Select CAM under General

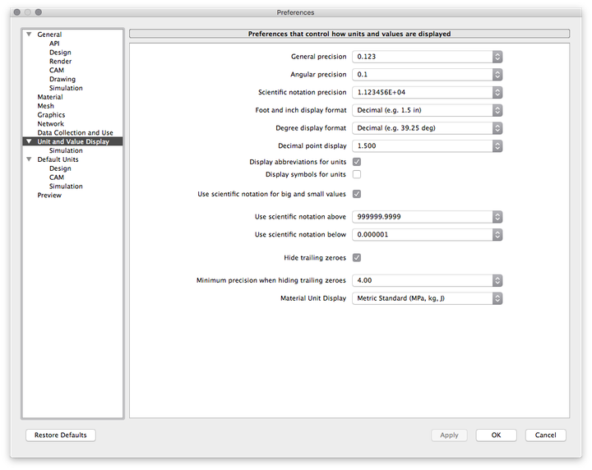(x=57, y=70)
